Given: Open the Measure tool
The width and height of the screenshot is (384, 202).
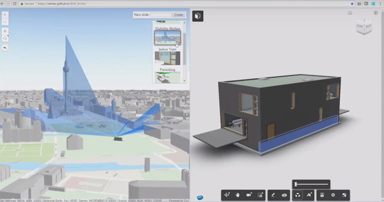Looking at the screenshot, I should (273, 195).
